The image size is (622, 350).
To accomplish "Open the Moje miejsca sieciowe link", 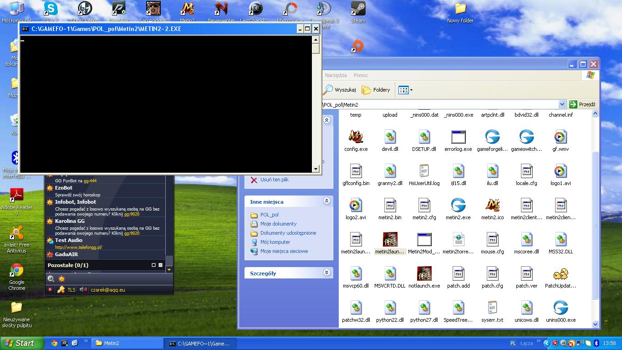I will pyautogui.click(x=284, y=251).
